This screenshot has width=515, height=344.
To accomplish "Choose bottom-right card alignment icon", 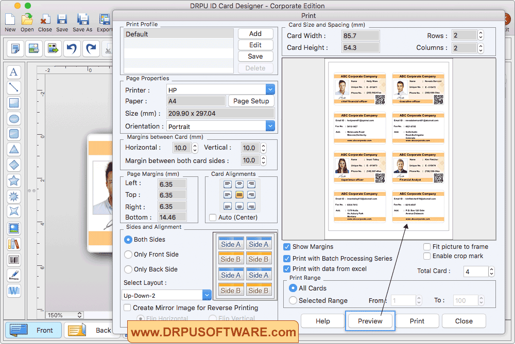I will coord(251,206).
